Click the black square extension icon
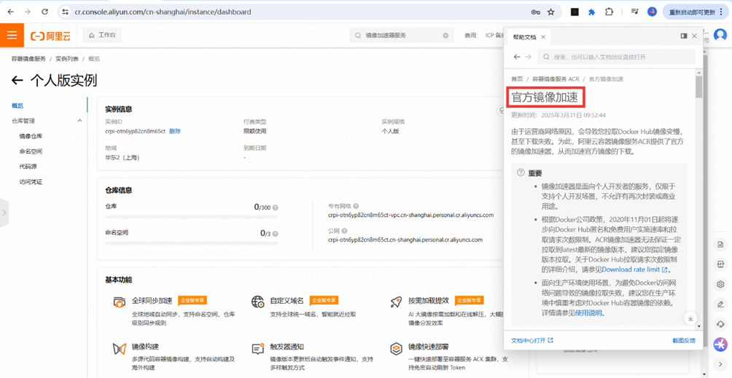The width and height of the screenshot is (732, 378). coord(575,12)
